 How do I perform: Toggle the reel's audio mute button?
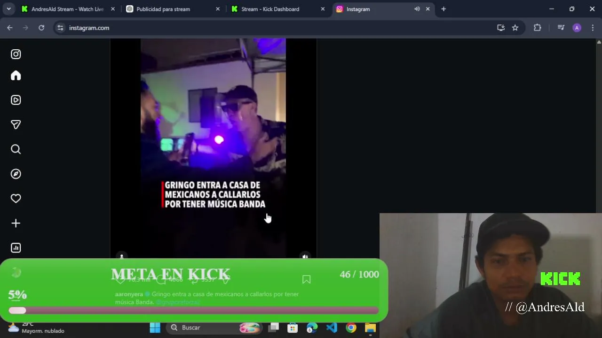pos(305,256)
